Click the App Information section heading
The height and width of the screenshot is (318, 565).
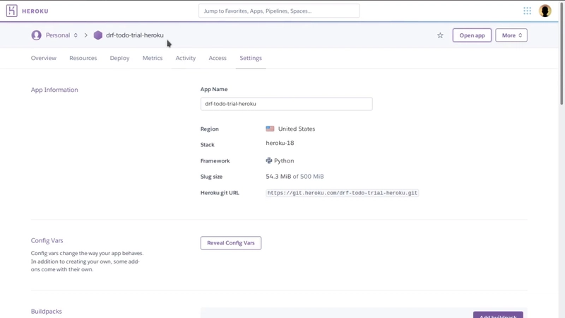click(x=54, y=90)
